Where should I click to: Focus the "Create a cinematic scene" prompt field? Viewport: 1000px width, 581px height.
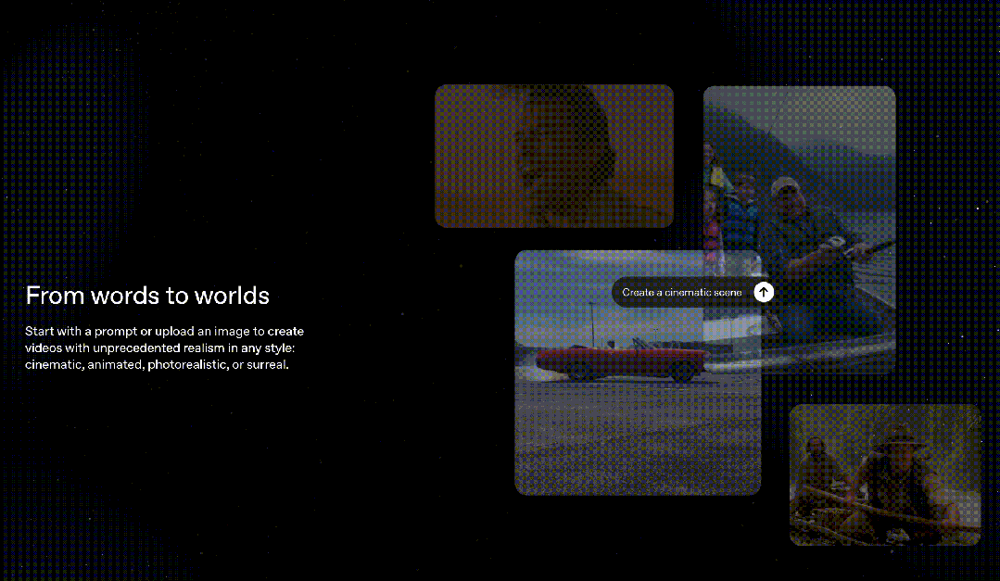tap(681, 293)
